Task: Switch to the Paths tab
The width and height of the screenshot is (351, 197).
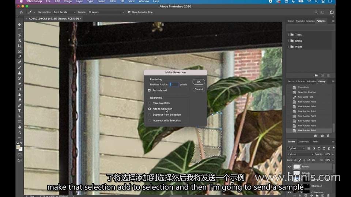Action: (x=316, y=142)
